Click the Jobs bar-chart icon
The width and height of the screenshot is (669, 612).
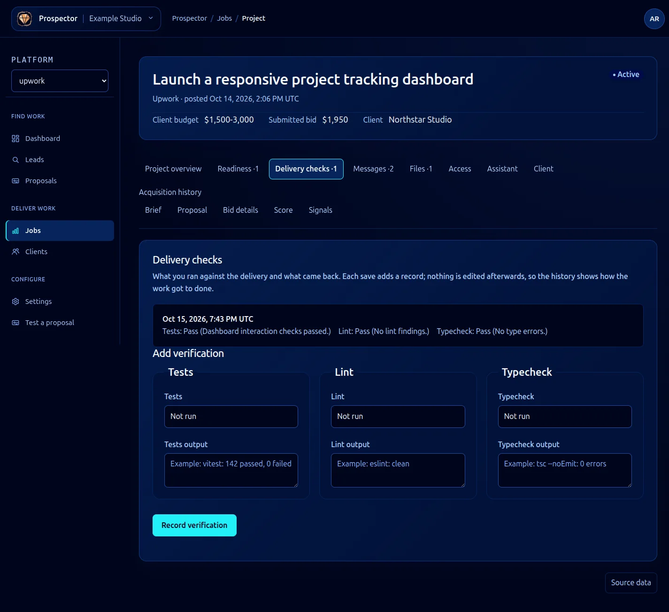(x=15, y=231)
